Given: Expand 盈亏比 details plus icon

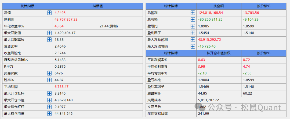Looking at the screenshot, I should 193,26.
